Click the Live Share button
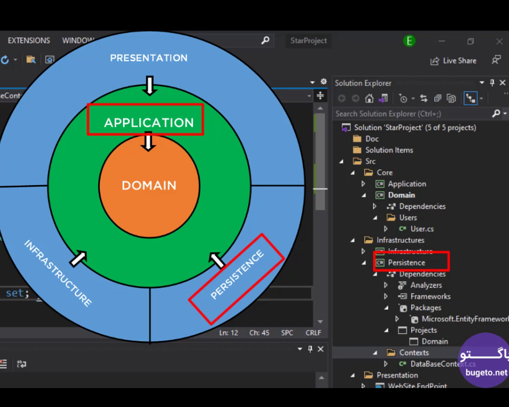This screenshot has height=407, width=509. [x=453, y=60]
